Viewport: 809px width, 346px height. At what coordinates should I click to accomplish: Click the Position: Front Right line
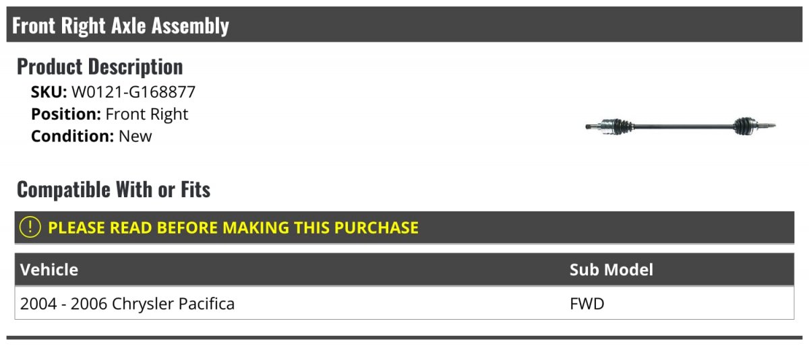110,114
